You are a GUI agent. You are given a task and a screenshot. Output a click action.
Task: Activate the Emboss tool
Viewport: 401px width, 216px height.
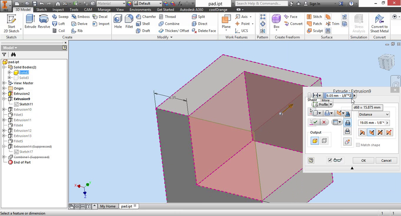pyautogui.click(x=81, y=16)
